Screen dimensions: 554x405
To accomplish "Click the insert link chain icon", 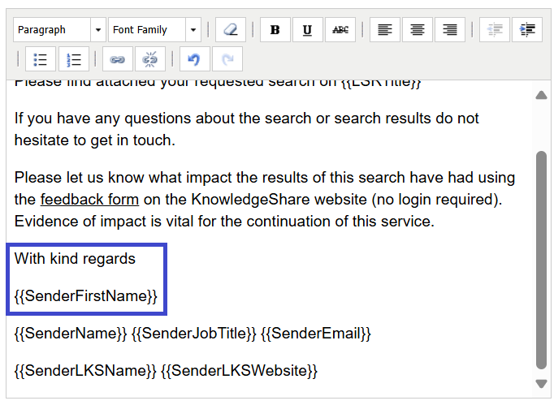I will (x=117, y=59).
